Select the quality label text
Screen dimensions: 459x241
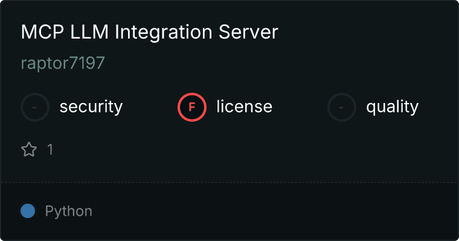tap(392, 107)
